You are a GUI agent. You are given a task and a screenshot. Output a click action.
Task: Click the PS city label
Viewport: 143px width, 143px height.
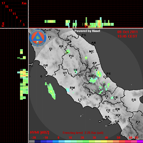84,35
